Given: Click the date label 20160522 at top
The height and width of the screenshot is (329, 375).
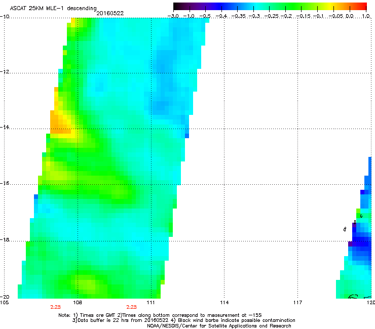Looking at the screenshot, I should tap(110, 13).
